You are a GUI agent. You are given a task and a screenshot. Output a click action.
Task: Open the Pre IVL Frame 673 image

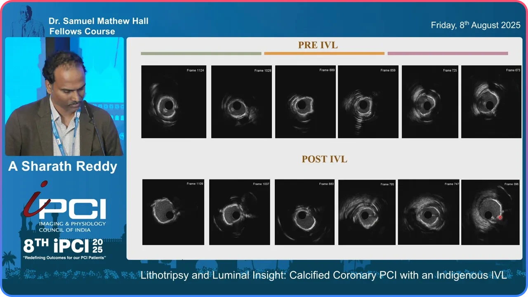coord(491,102)
